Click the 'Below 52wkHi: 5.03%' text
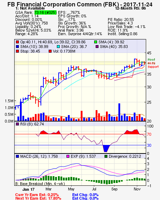Viewport: 160px width, 200px height. (33, 30)
